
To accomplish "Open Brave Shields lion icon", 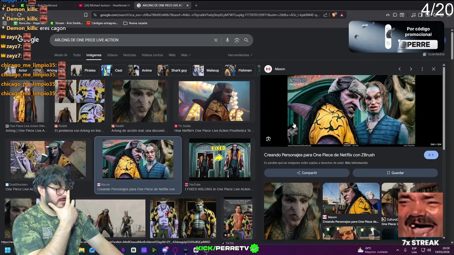I will [333, 15].
